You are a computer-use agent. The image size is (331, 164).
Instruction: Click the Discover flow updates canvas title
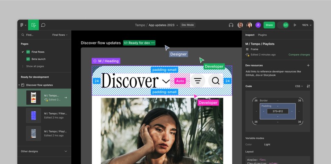coord(101,43)
